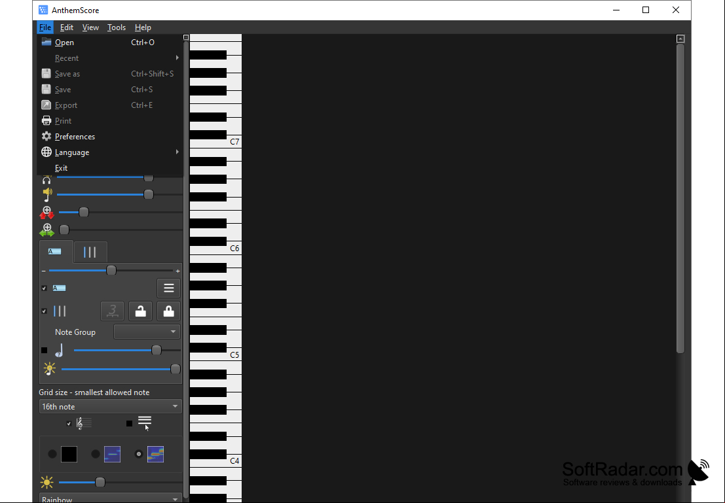Click the open padlock unlock button
The height and width of the screenshot is (503, 725).
pyautogui.click(x=141, y=311)
